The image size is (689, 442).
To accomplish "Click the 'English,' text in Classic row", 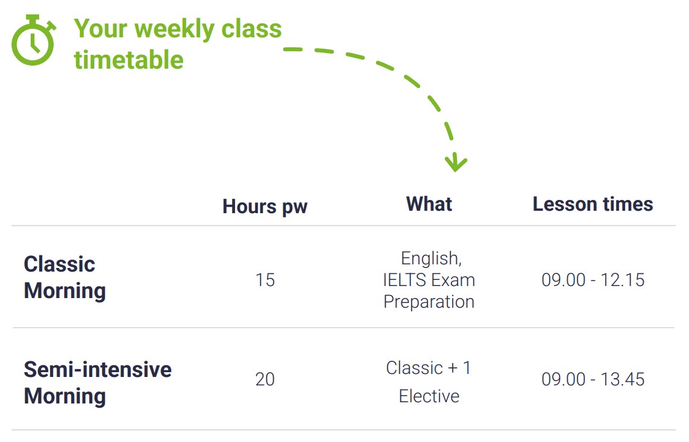I will pos(431,259).
